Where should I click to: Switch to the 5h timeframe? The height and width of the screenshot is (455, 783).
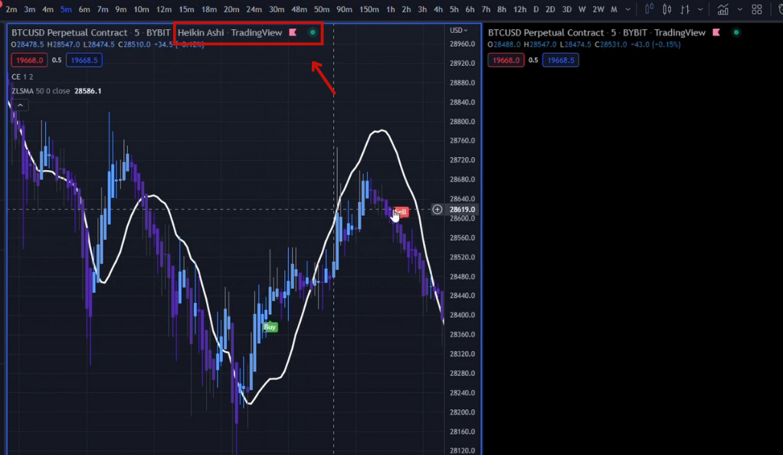454,9
